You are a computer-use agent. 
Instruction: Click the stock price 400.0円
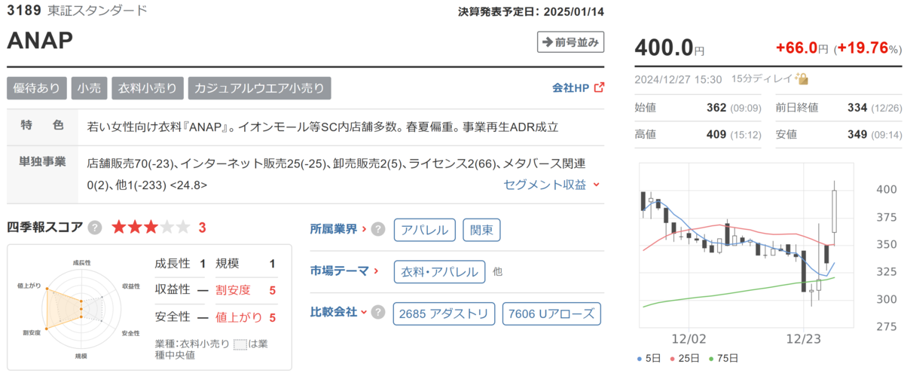coord(670,47)
